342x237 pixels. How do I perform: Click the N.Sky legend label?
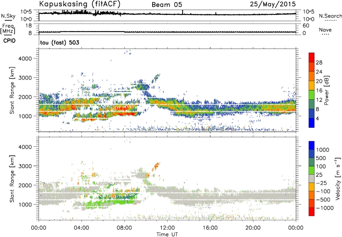8,16
